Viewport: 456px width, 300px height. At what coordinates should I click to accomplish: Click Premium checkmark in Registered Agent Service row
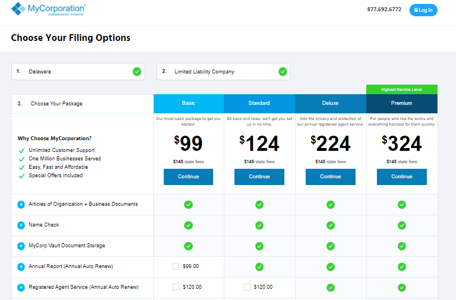[402, 288]
